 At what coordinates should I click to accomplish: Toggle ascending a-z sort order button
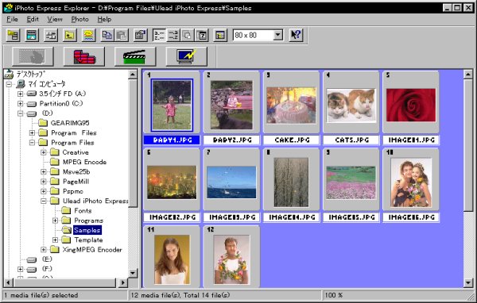pos(159,35)
